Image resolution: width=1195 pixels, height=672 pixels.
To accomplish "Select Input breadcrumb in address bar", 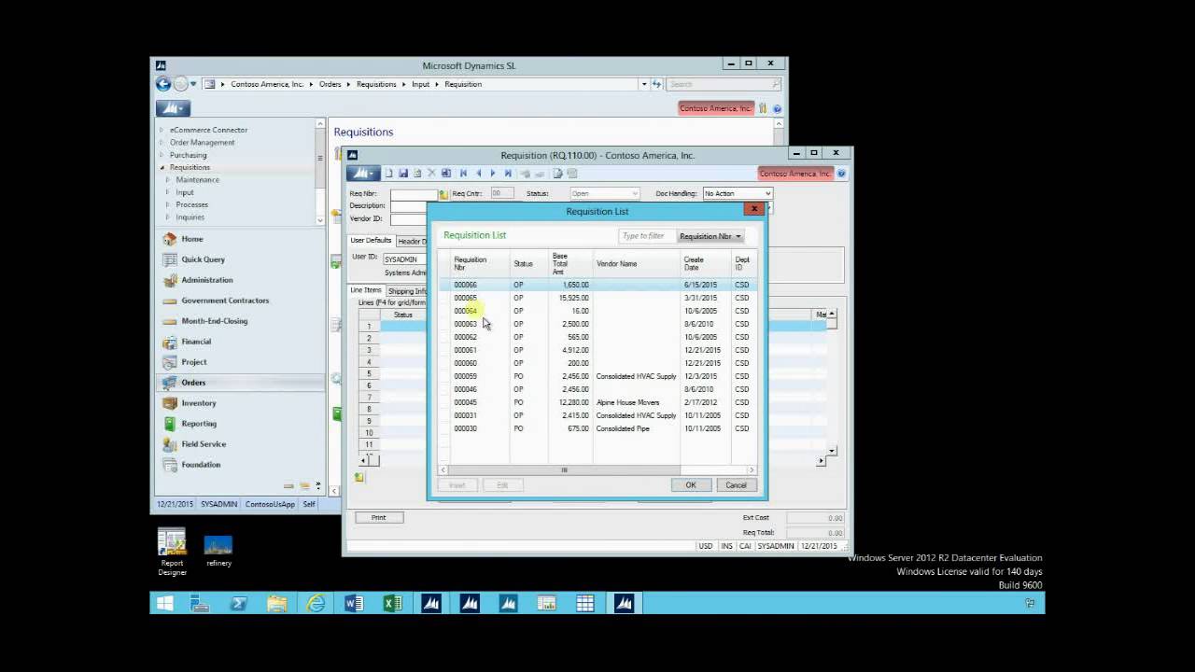I will [421, 84].
